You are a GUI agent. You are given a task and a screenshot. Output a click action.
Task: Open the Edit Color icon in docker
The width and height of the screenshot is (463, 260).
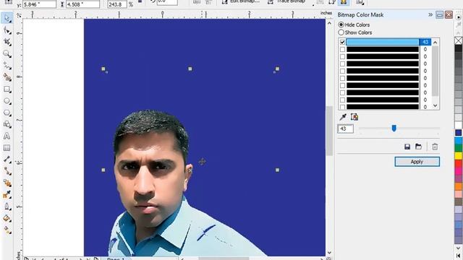(354, 117)
